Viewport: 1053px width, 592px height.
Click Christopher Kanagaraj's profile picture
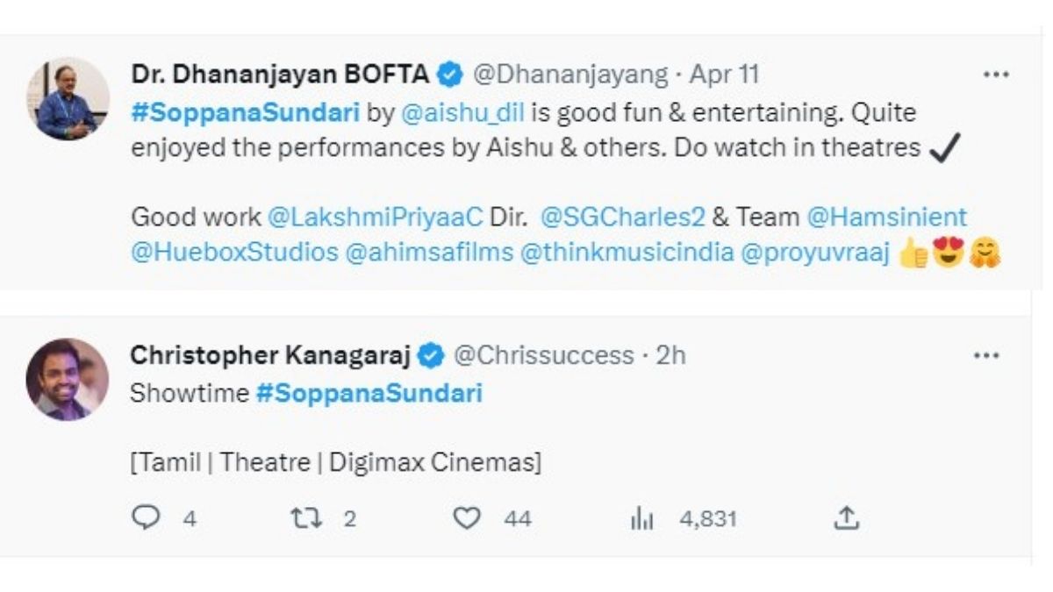point(68,379)
